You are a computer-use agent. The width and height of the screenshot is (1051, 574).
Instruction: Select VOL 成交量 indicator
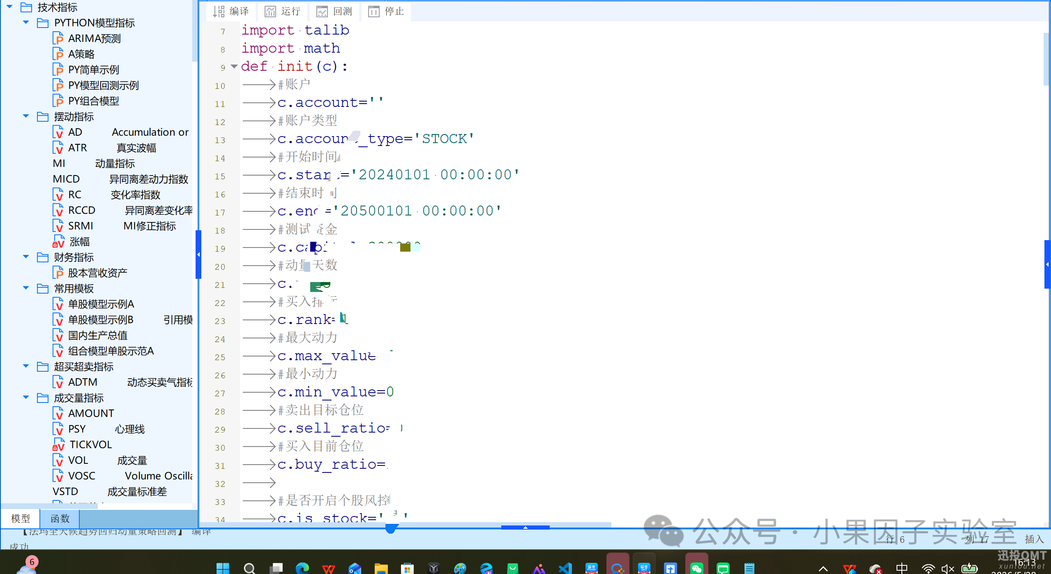tap(100, 460)
